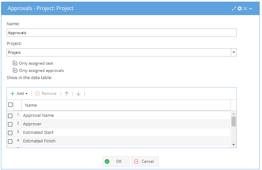Screen dimensions: 262x170
Task: Select the Approval Name row text
Action: (x=38, y=116)
